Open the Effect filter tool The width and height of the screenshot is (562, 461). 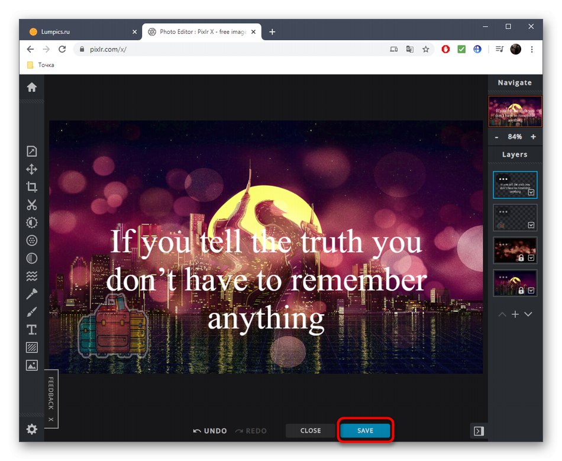[x=31, y=240]
